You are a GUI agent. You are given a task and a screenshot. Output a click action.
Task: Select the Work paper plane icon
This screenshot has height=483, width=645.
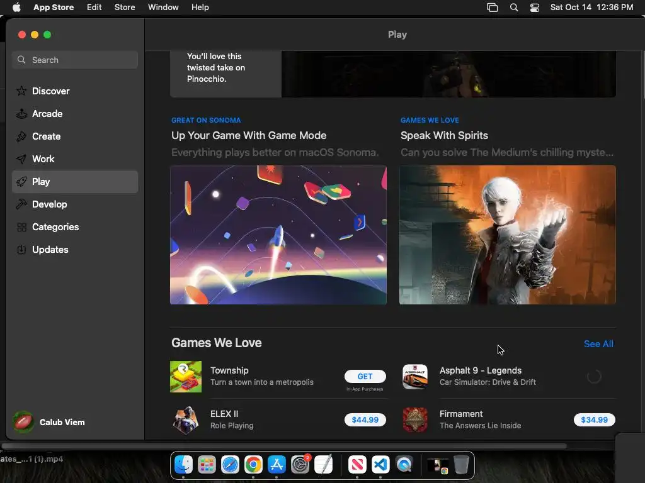coord(21,159)
